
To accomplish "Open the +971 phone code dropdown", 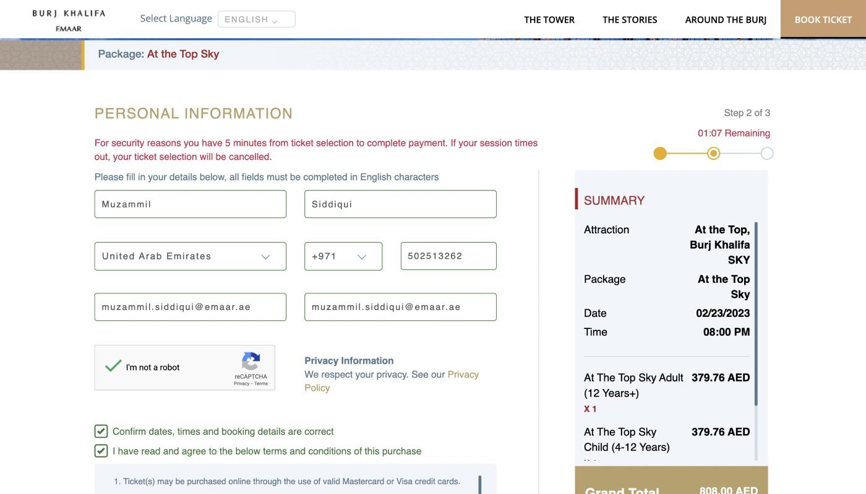I will click(343, 256).
